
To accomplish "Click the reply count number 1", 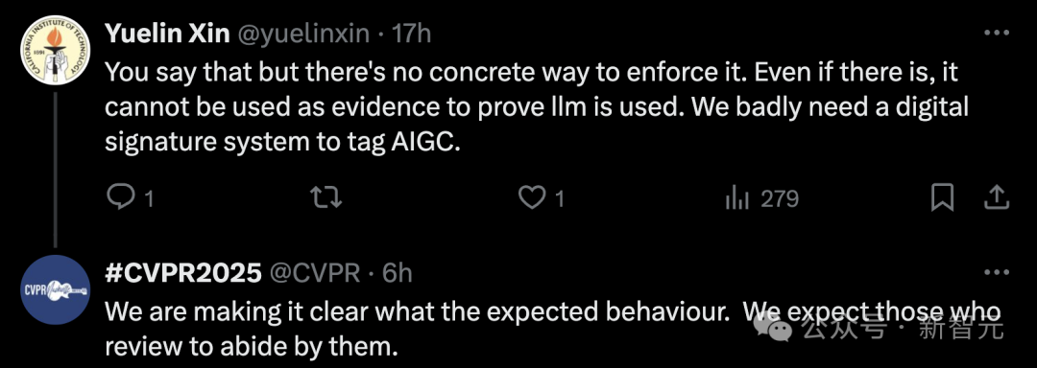I will click(x=149, y=198).
